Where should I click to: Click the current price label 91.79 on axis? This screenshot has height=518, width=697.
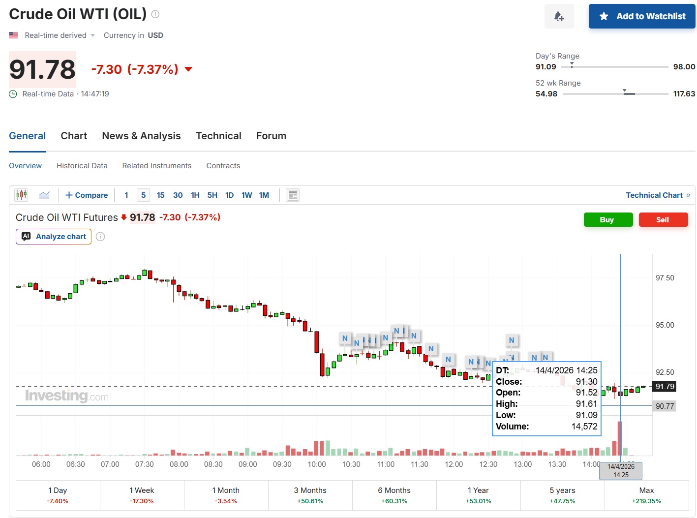click(665, 387)
